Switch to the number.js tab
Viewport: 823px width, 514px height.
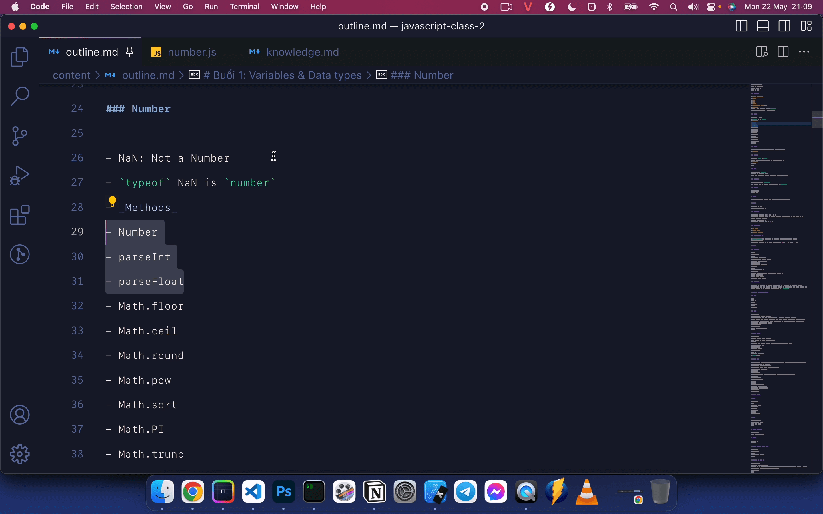click(192, 52)
